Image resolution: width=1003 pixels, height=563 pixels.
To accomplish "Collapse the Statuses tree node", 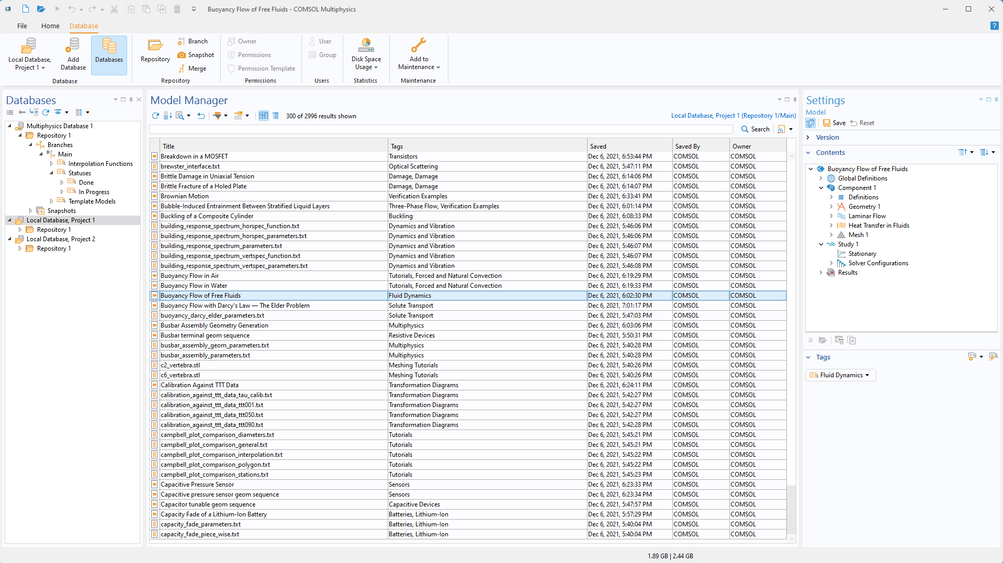I will tap(51, 173).
